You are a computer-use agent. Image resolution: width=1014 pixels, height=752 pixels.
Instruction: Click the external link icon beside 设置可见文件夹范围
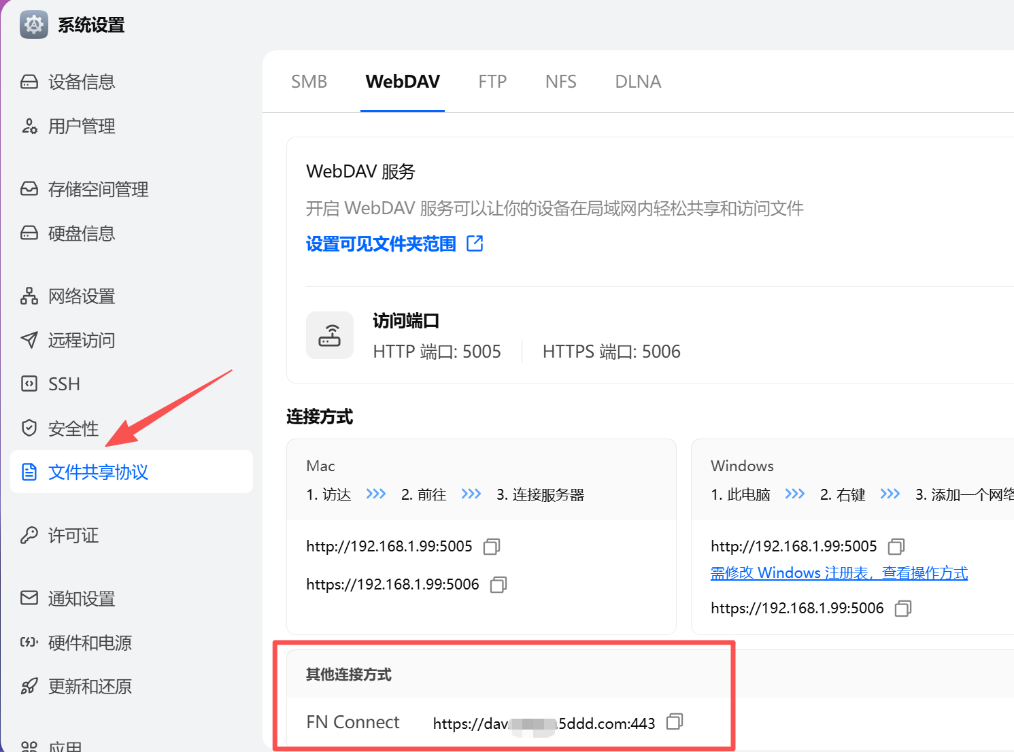(475, 243)
